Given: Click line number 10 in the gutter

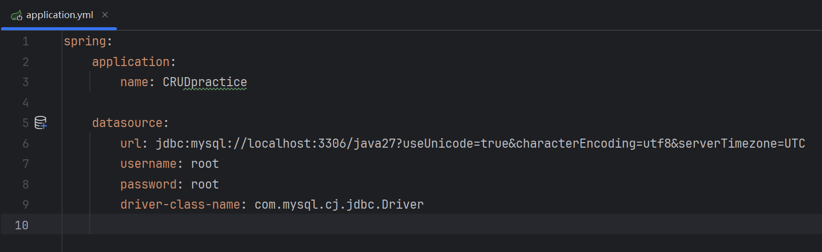Looking at the screenshot, I should (x=22, y=225).
